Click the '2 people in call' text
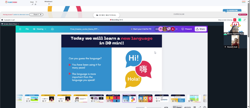This screenshot has height=108, width=250. coord(9,20)
